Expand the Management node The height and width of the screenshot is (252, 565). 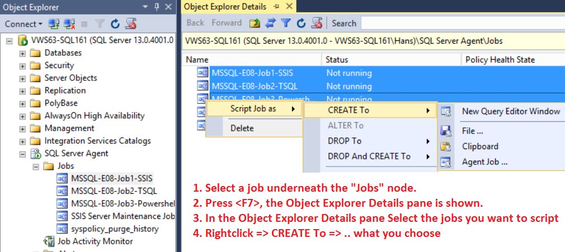[x=22, y=129]
